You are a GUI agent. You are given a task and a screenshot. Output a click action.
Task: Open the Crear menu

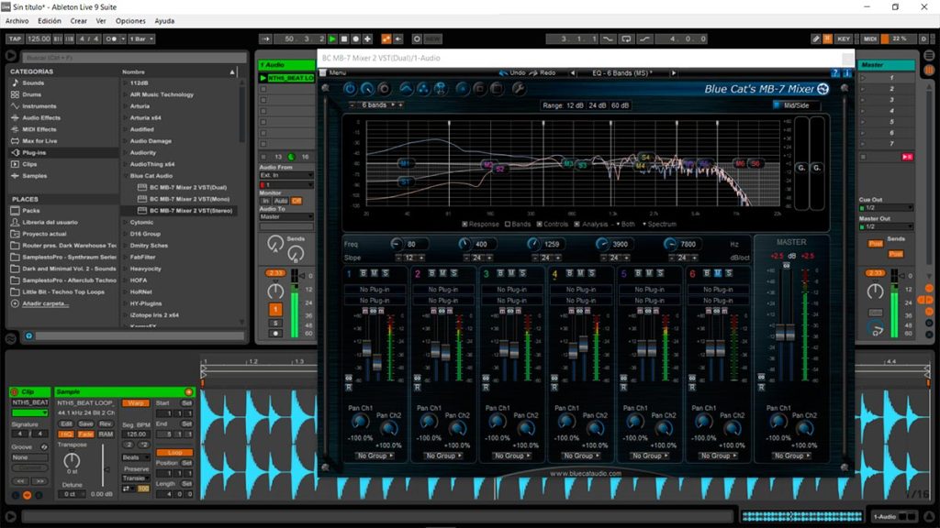[79, 20]
